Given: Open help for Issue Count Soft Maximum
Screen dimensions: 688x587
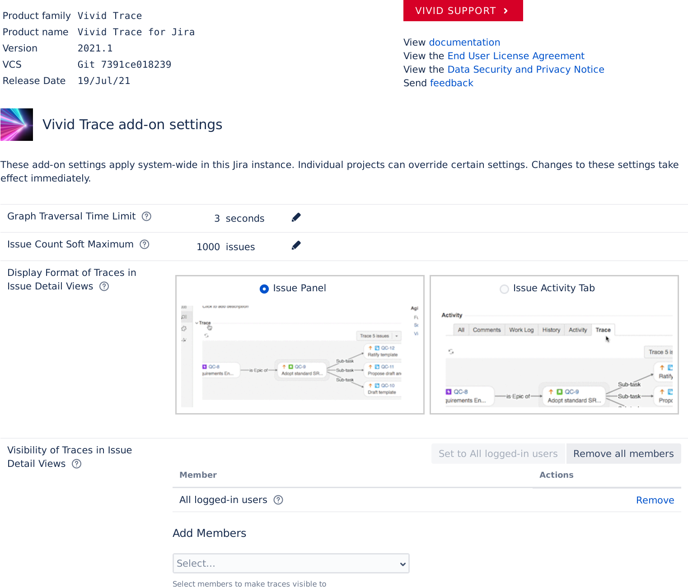Looking at the screenshot, I should coord(145,244).
